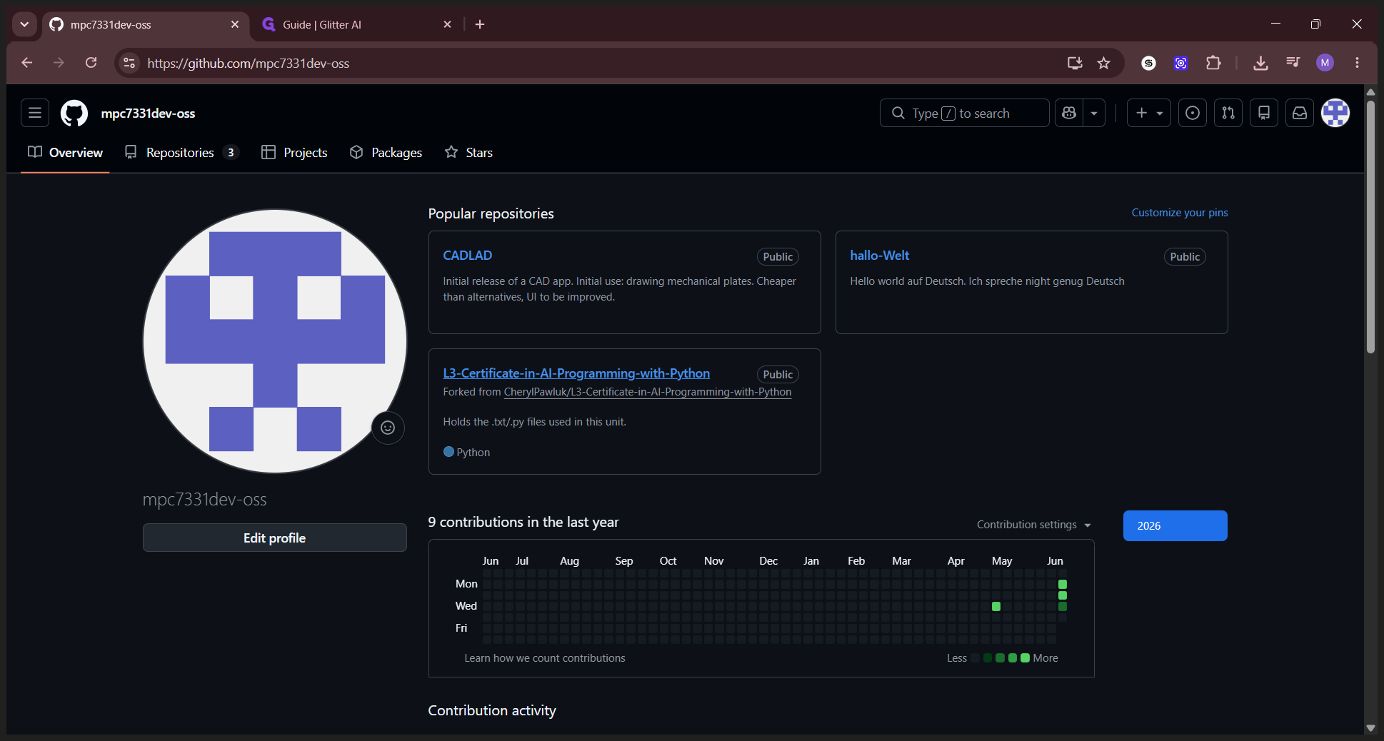Viewport: 1384px width, 741px height.
Task: Switch to the Stars tab
Action: [x=468, y=152]
